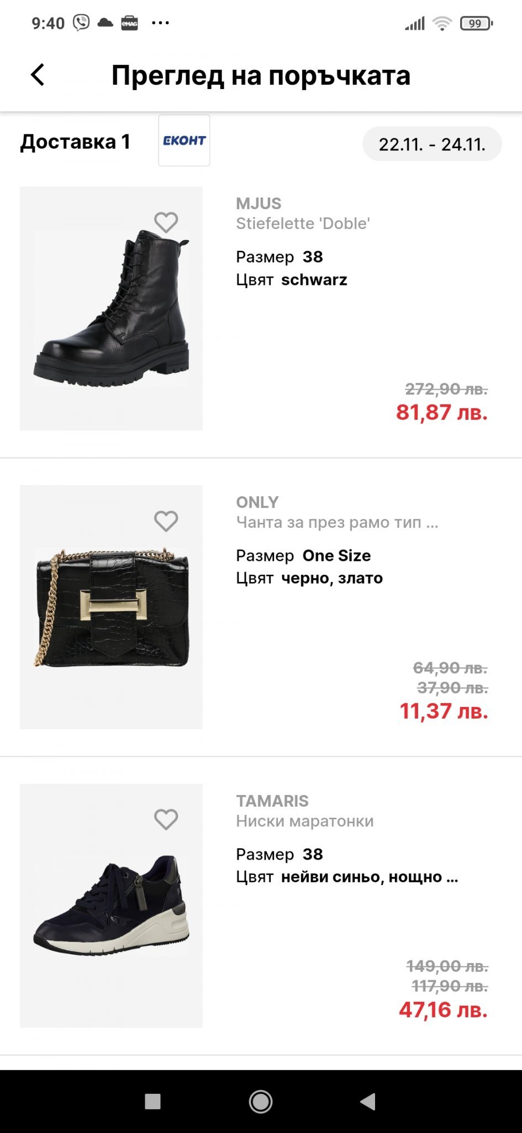
Task: Tap the Econt courier logo
Action: (x=184, y=141)
